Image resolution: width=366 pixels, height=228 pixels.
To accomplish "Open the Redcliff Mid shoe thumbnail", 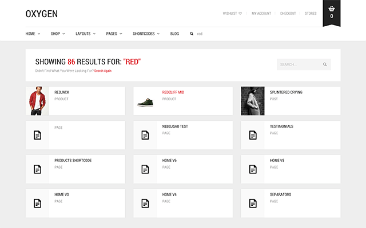I will tap(145, 101).
